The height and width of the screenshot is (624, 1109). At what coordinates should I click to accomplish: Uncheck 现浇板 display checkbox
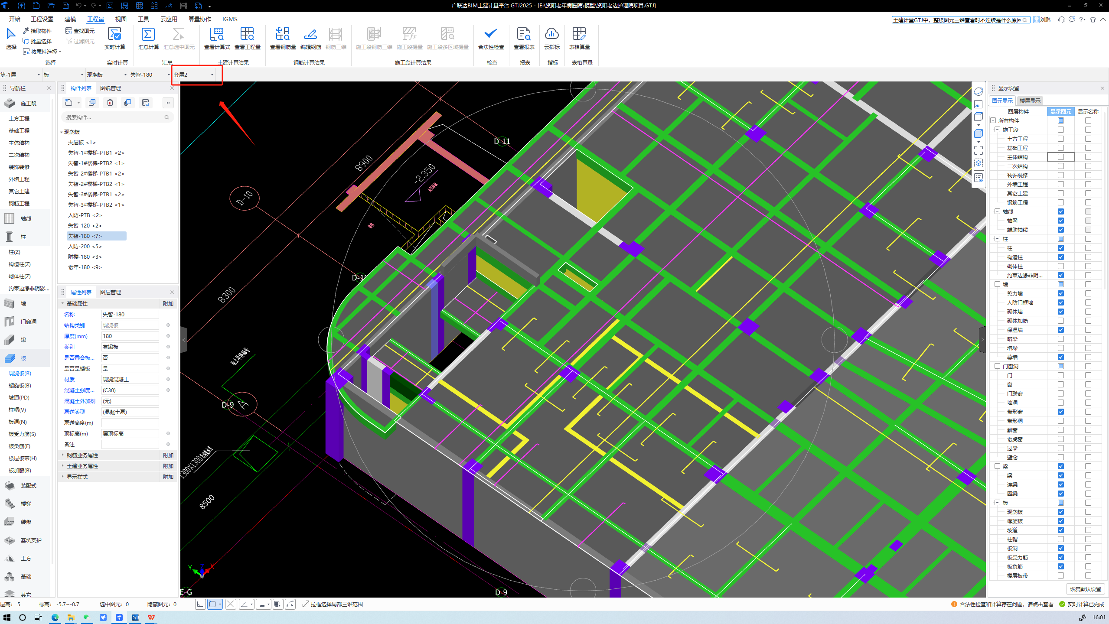[x=1061, y=512]
